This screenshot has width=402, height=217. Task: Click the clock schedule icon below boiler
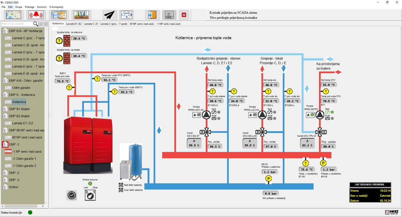pos(71,195)
